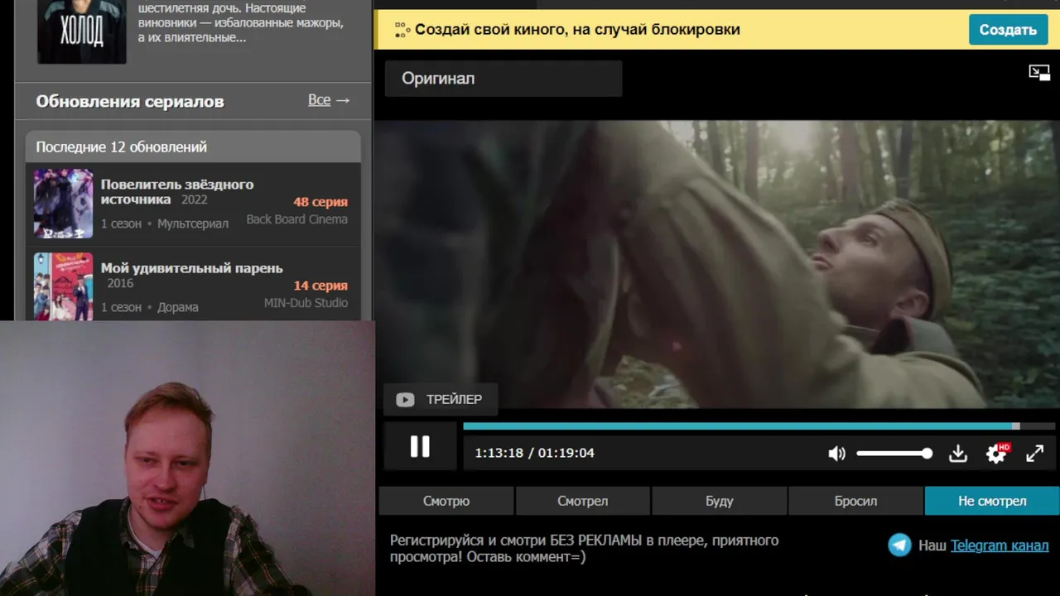1060x596 pixels.
Task: Pause the video playback
Action: 420,447
